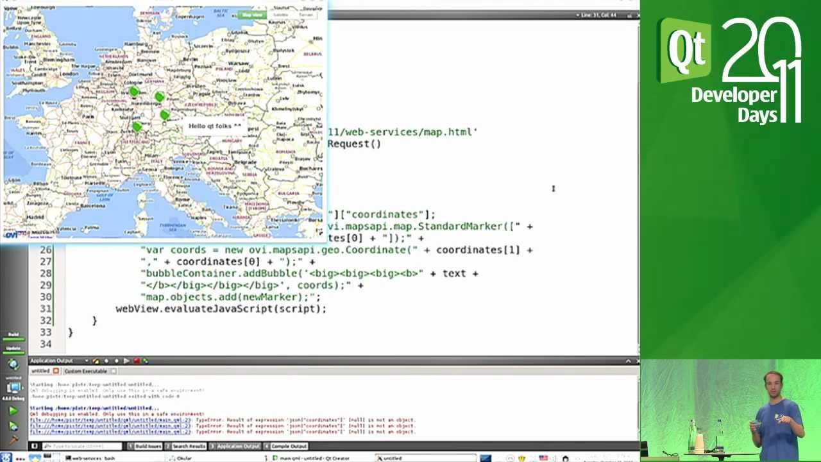Toggle the left sidebar icon in the status bar

[x=34, y=447]
